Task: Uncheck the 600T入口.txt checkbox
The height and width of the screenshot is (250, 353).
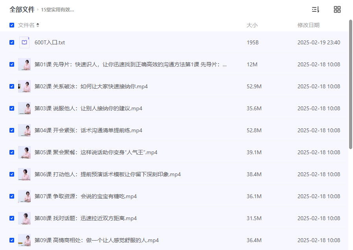Action: [x=12, y=42]
